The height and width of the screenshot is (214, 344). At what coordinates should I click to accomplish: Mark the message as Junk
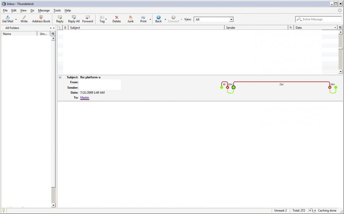(130, 18)
